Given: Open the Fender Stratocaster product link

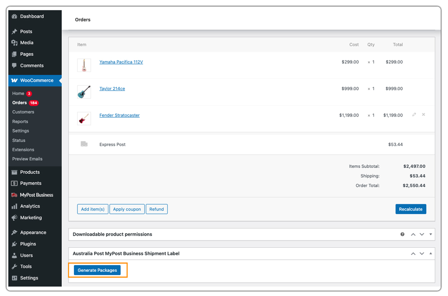Looking at the screenshot, I should (120, 115).
